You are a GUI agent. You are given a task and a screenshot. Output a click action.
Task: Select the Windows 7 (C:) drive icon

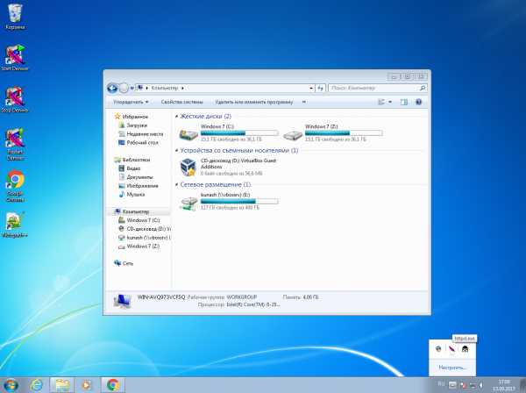click(x=188, y=134)
